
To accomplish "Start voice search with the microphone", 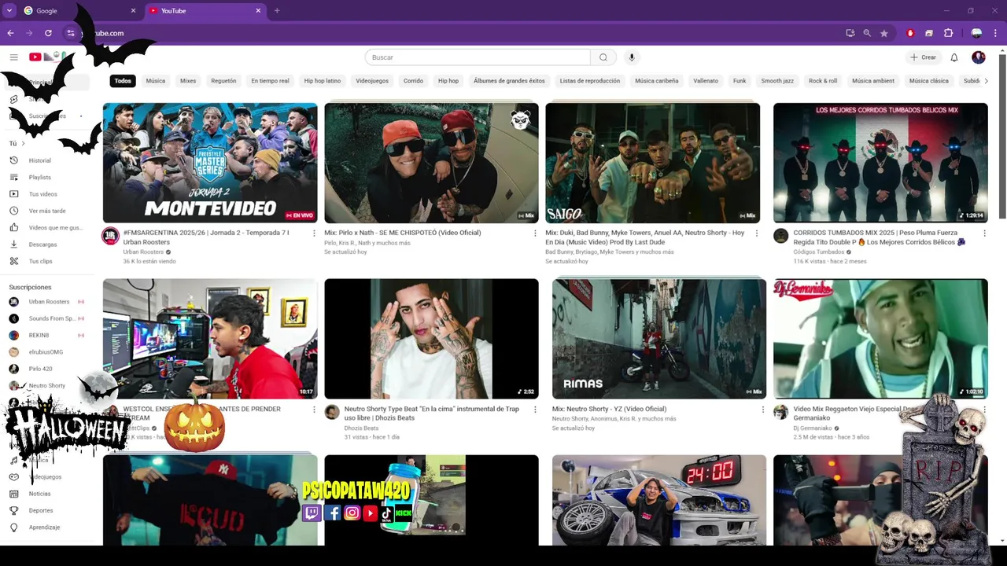I will pyautogui.click(x=631, y=57).
